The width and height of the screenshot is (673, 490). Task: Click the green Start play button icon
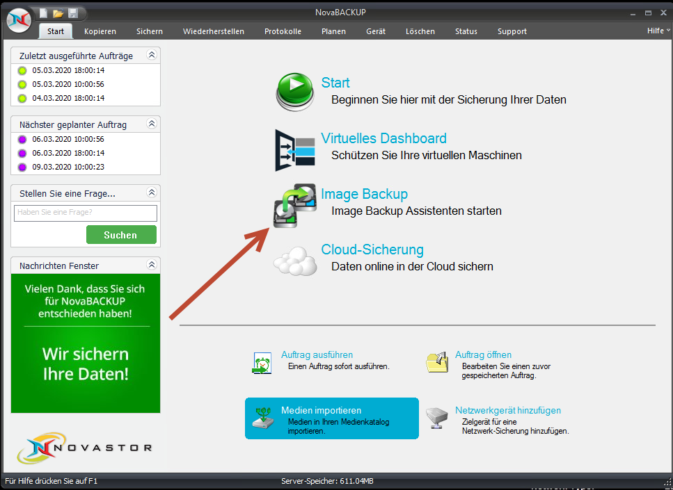coord(295,92)
